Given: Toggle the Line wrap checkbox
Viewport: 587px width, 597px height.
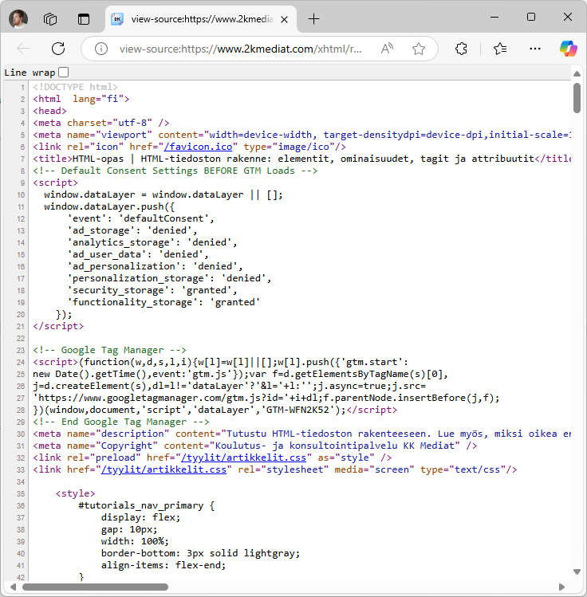Looking at the screenshot, I should (x=64, y=72).
